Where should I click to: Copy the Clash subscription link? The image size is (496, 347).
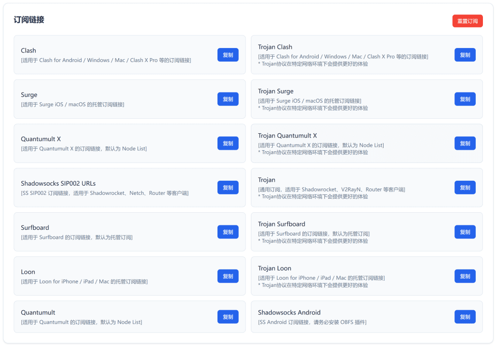click(x=228, y=55)
